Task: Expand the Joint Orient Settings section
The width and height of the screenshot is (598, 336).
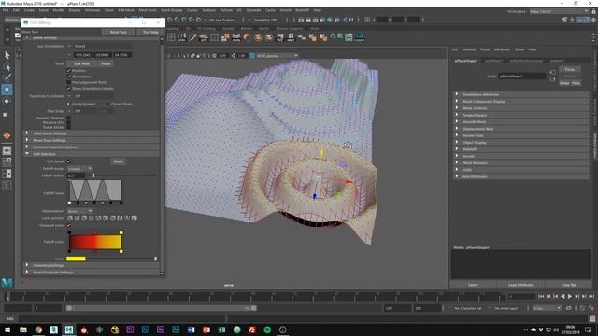Action: pos(92,133)
